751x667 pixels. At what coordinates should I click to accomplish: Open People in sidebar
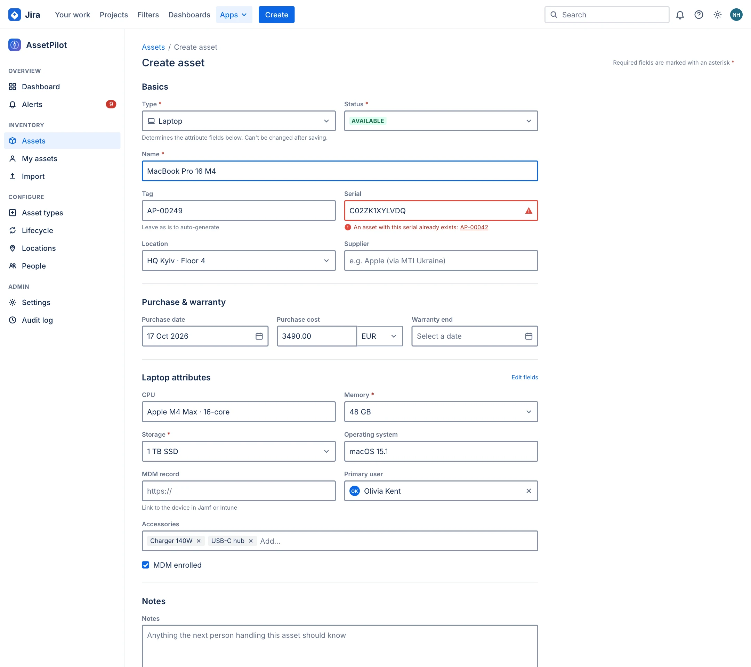click(x=62, y=266)
